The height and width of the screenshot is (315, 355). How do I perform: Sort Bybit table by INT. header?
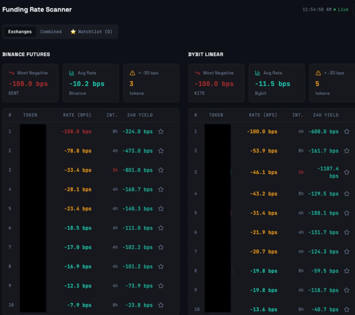coord(298,115)
